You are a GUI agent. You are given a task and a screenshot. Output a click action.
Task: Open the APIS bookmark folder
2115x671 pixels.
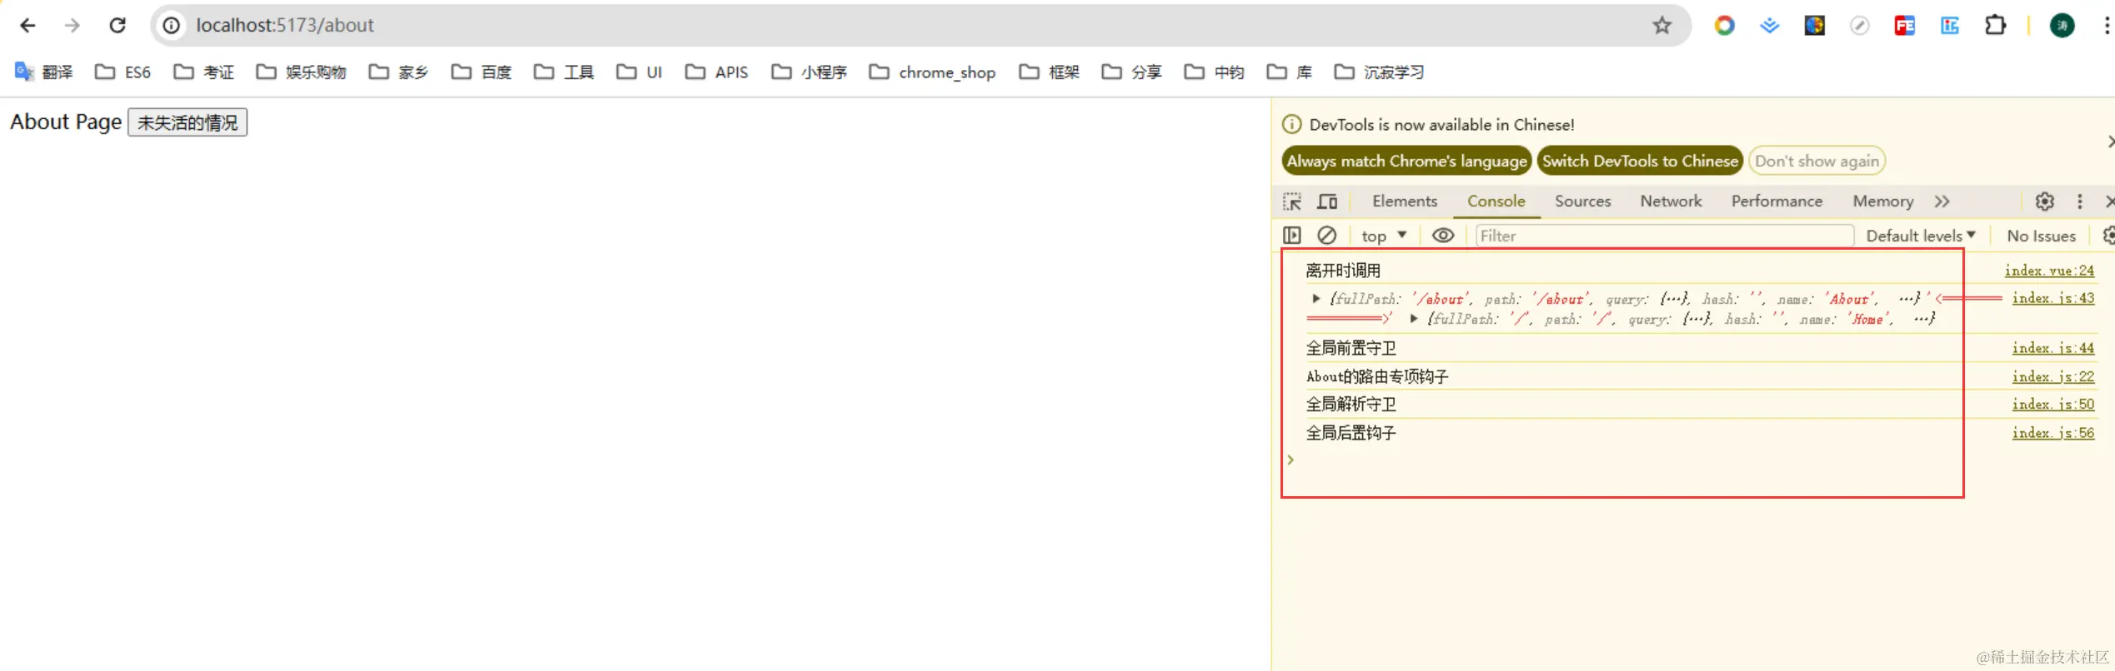click(x=717, y=72)
